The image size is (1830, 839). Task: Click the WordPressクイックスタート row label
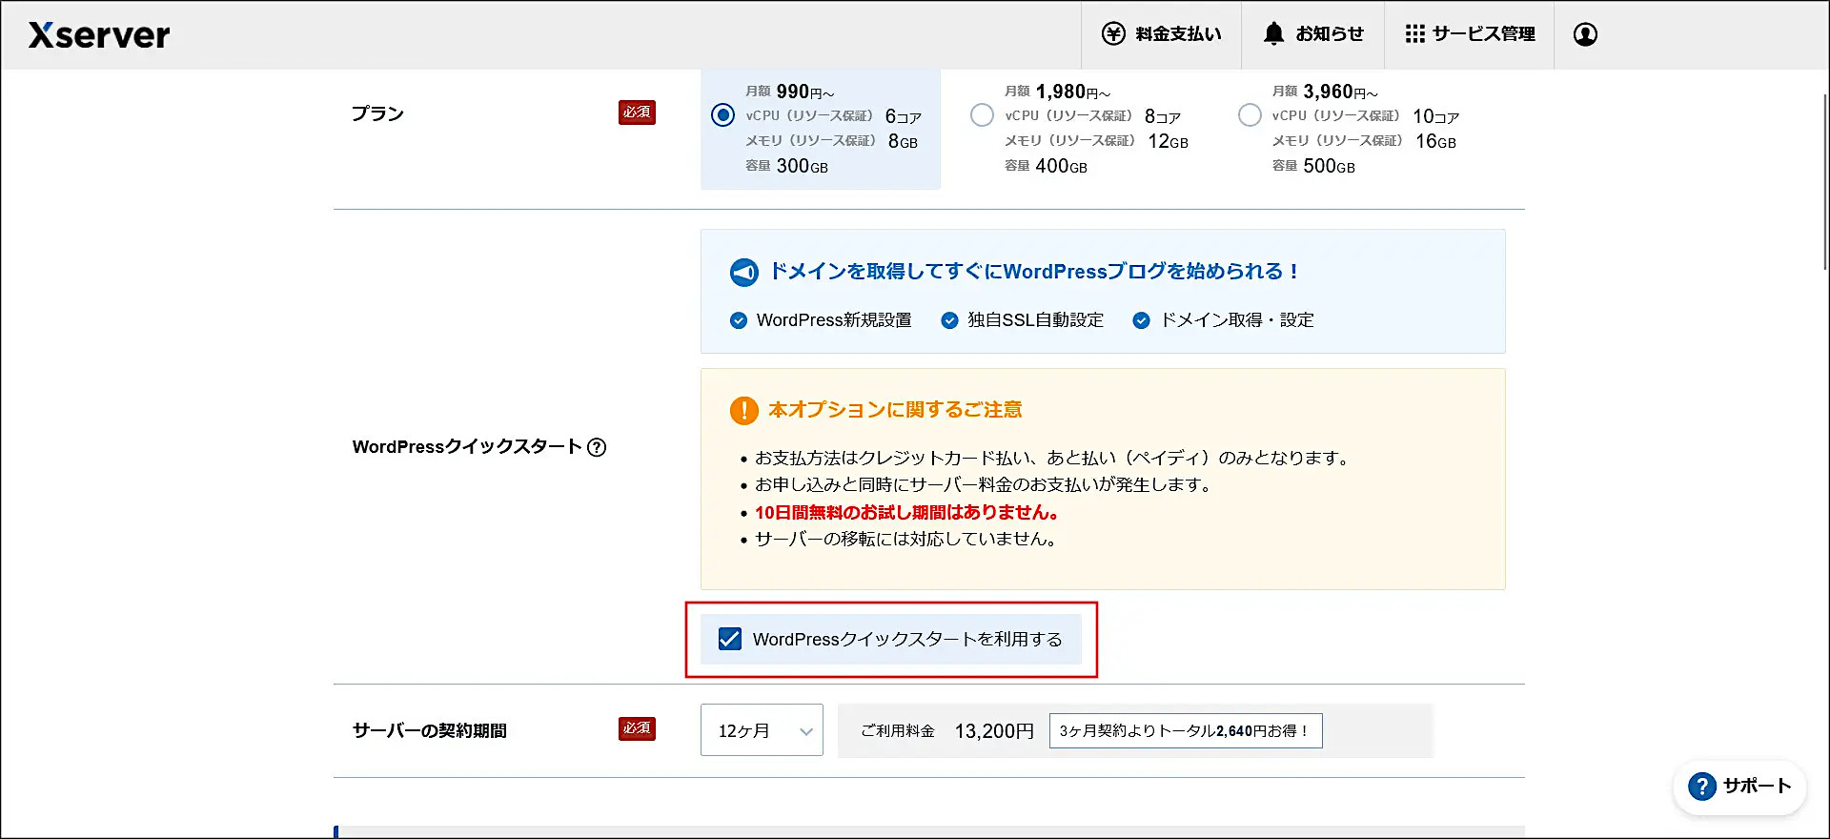point(467,447)
